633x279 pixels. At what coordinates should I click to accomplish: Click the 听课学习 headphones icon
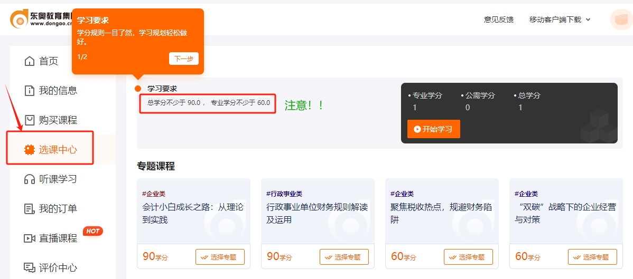pos(30,179)
